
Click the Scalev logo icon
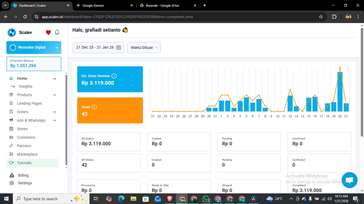click(12, 33)
